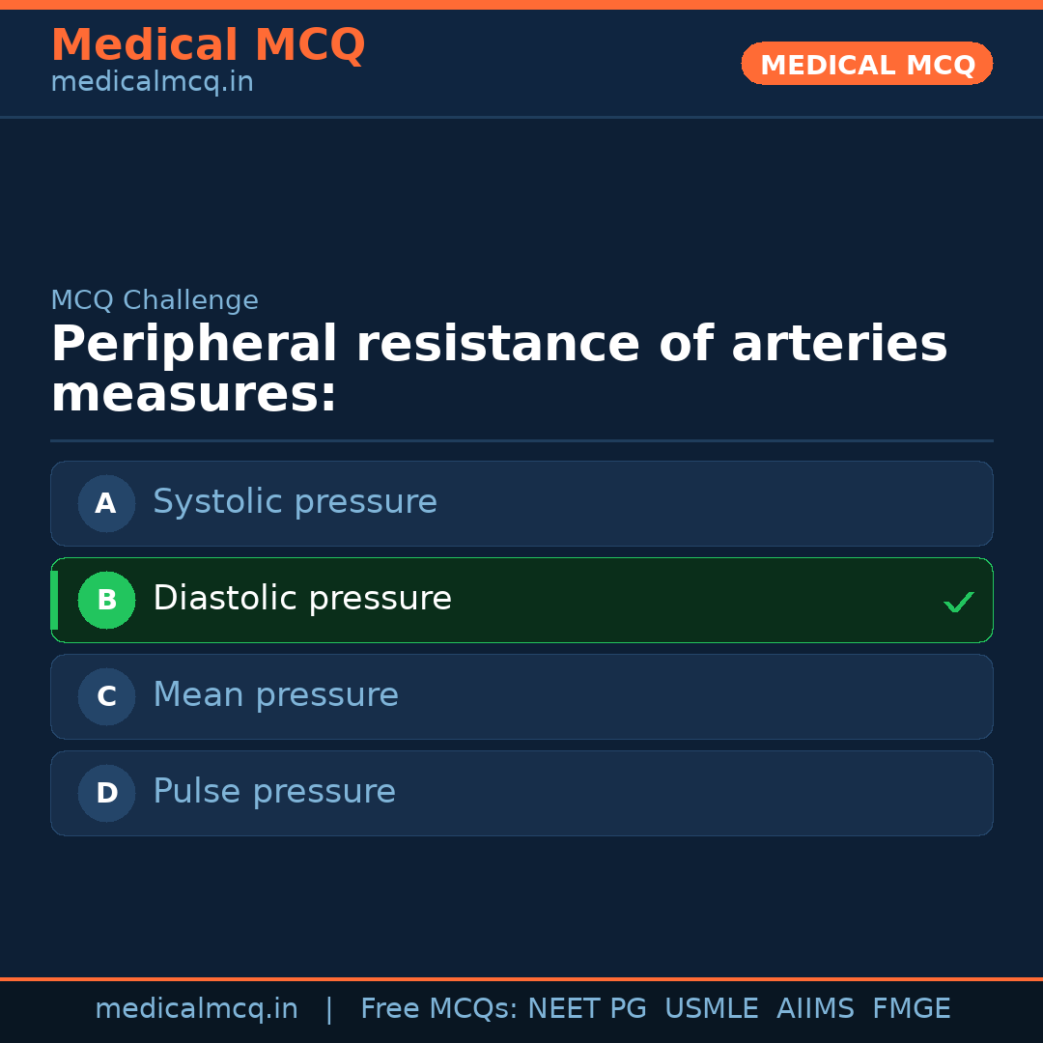Viewport: 1043px width, 1043px height.
Task: Click the letter A circle icon
Action: click(x=106, y=503)
